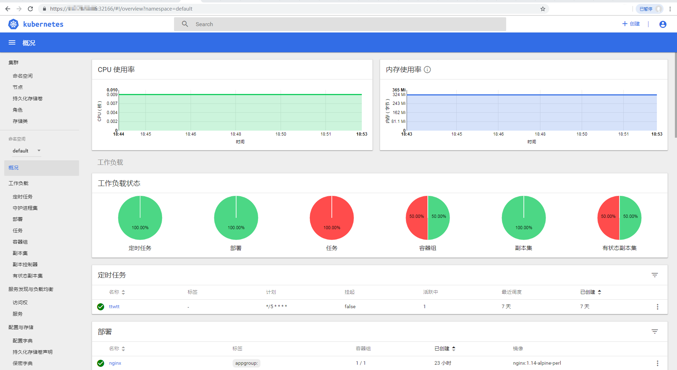Image resolution: width=677 pixels, height=370 pixels.
Task: Open 副本控制器 in the sidebar
Action: [x=25, y=264]
